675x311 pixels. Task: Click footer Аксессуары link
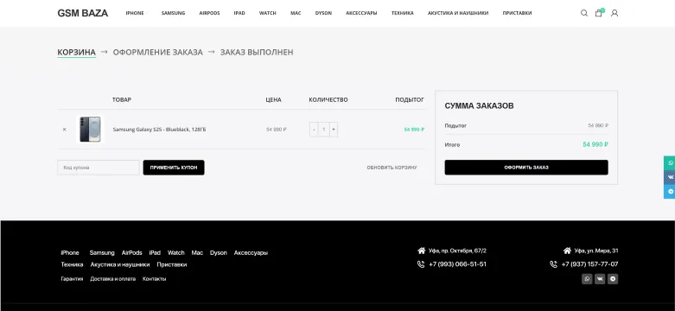pos(251,253)
